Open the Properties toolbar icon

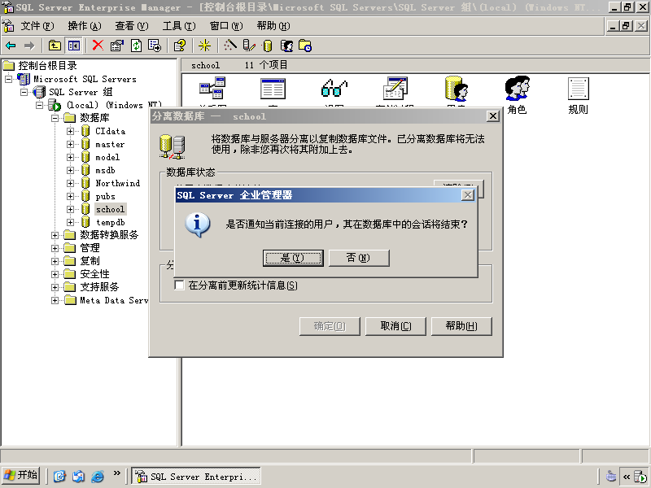117,46
